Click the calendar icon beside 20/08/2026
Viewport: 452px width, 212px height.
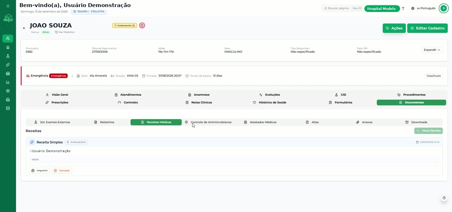[x=417, y=142]
